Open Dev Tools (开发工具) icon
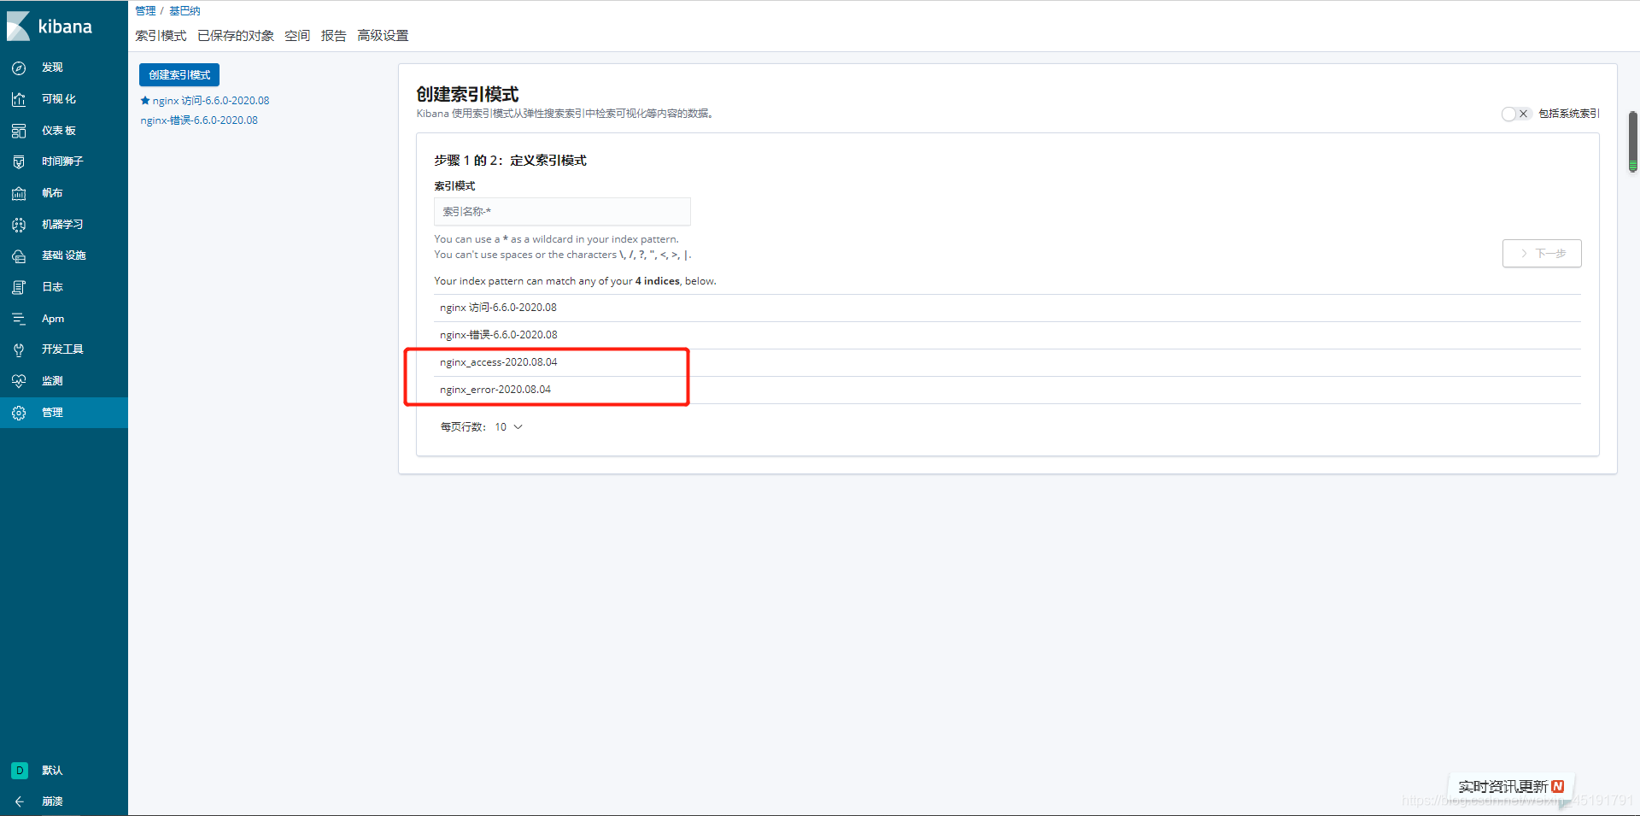 click(19, 349)
